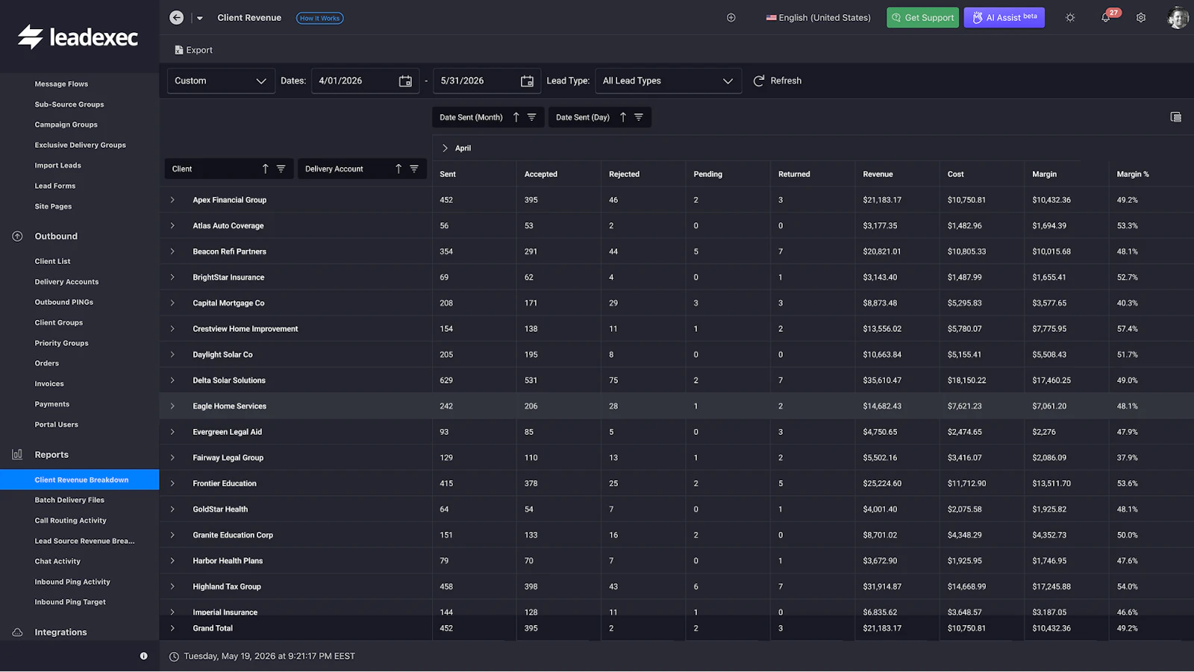Open Message Flows in sidebar
The image size is (1194, 672).
[x=61, y=84]
